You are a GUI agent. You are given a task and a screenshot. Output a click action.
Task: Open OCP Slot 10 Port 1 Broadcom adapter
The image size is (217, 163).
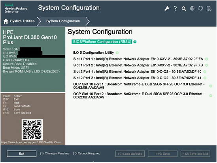point(139,86)
